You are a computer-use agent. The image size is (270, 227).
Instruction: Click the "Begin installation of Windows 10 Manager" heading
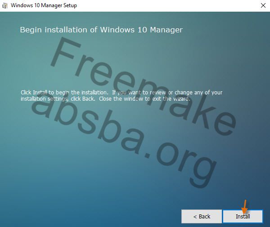(x=101, y=30)
